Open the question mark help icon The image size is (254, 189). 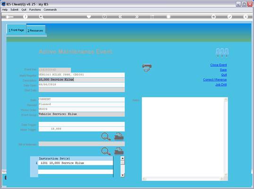pos(25,16)
